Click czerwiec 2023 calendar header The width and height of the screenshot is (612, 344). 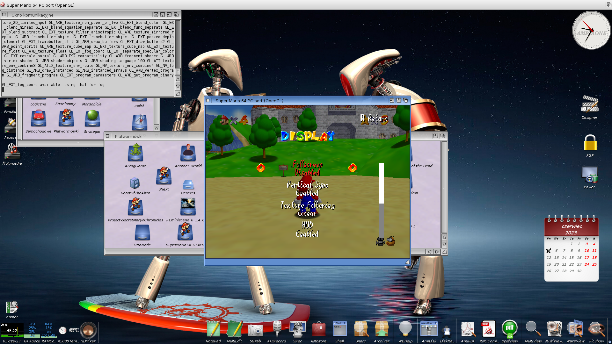(571, 229)
